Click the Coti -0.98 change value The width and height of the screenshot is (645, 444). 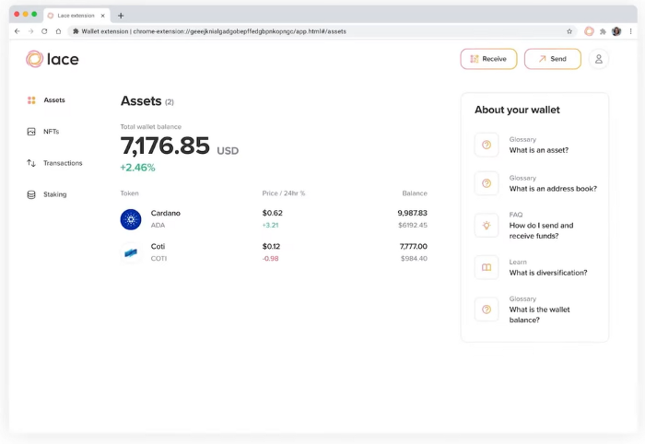(270, 259)
